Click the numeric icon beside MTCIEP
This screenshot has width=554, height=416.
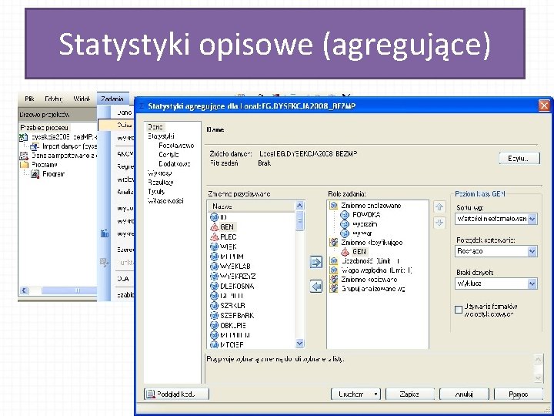pos(214,344)
